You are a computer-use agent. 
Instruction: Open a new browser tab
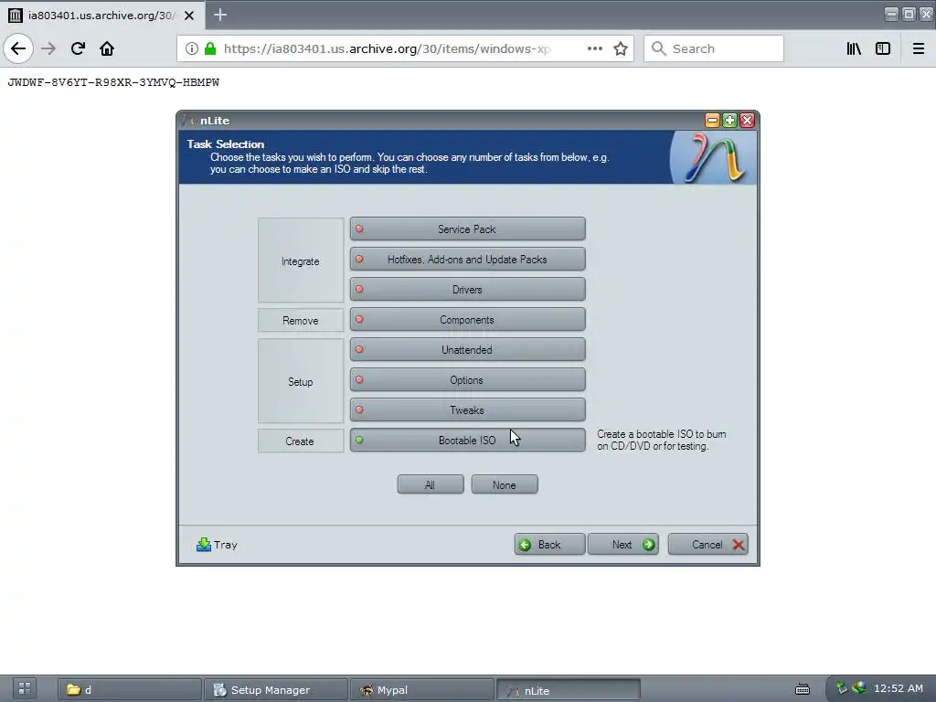(x=220, y=15)
